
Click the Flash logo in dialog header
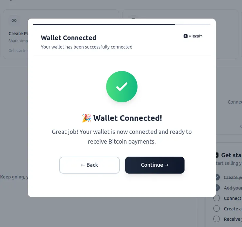click(x=193, y=36)
